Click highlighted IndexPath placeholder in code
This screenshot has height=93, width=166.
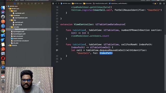[x=106, y=53]
